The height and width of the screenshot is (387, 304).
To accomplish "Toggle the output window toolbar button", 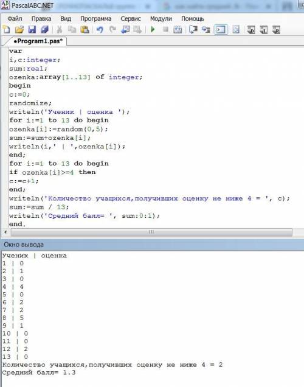I will (221, 30).
